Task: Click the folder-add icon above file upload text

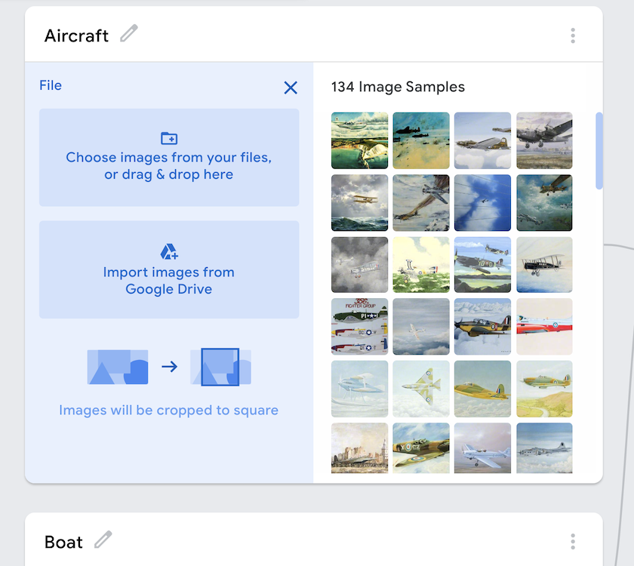Action: click(168, 139)
